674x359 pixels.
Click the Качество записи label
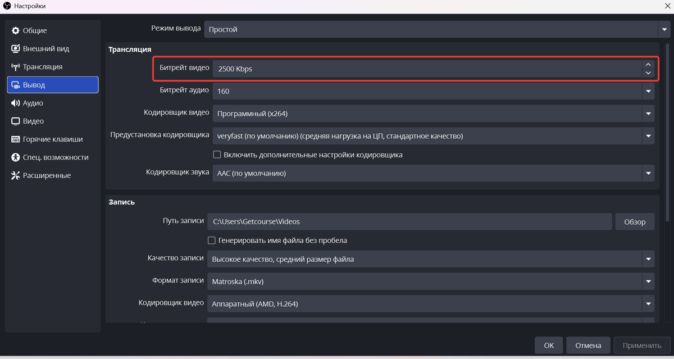point(176,258)
